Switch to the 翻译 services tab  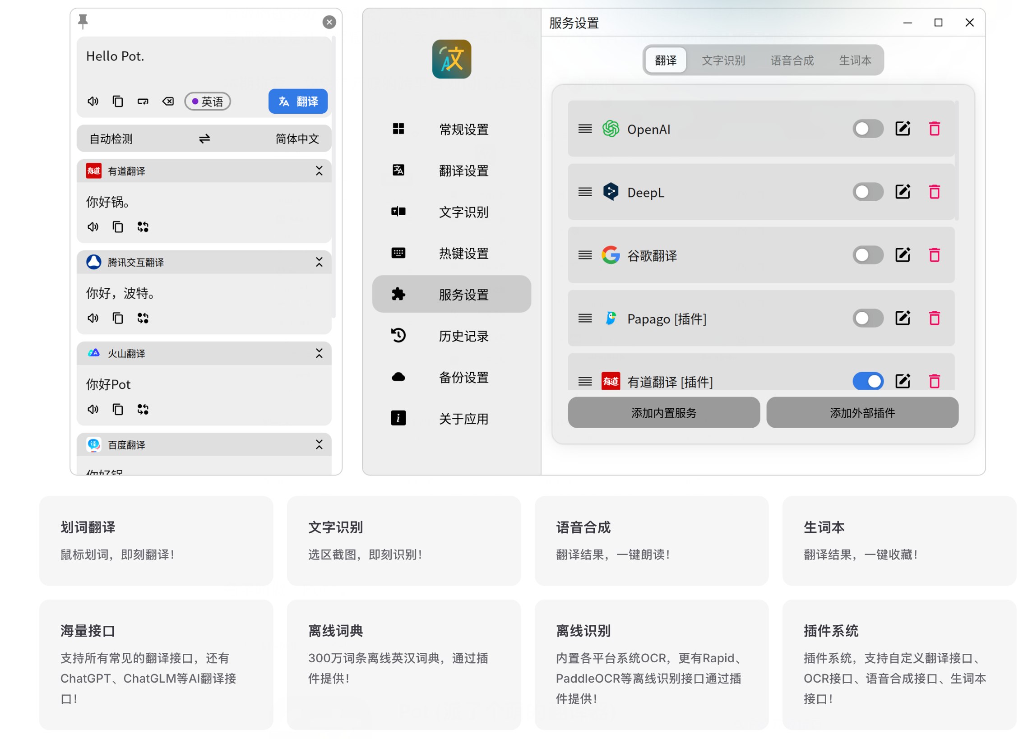point(665,60)
